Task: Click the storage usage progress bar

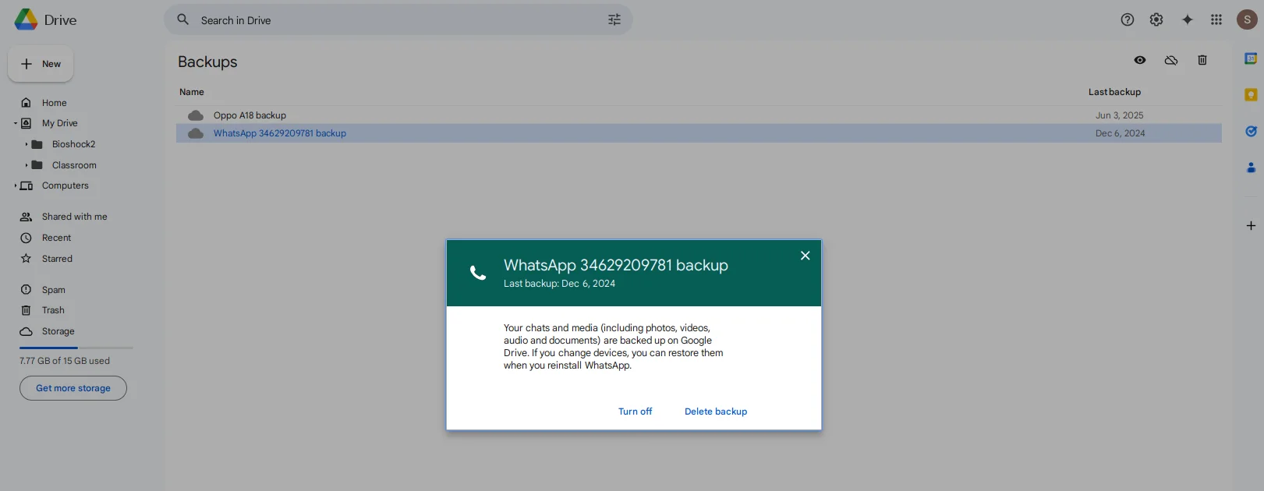Action: tap(76, 348)
